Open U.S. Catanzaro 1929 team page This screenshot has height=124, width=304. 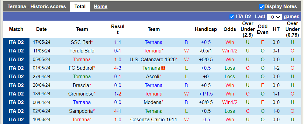tap(152, 59)
